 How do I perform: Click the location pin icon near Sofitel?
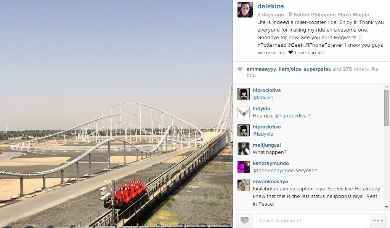(x=290, y=14)
